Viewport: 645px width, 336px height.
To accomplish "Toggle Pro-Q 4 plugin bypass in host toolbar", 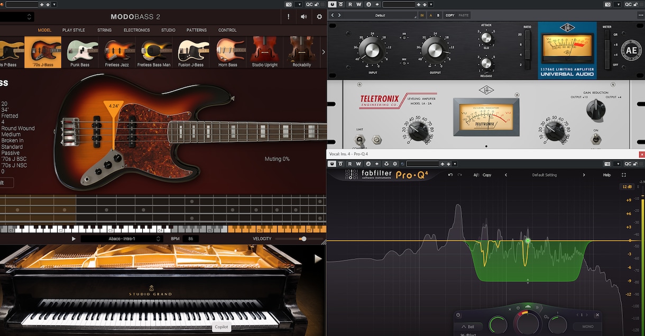I will point(333,164).
